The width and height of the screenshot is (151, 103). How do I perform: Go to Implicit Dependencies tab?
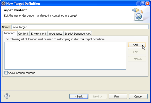point(78,34)
